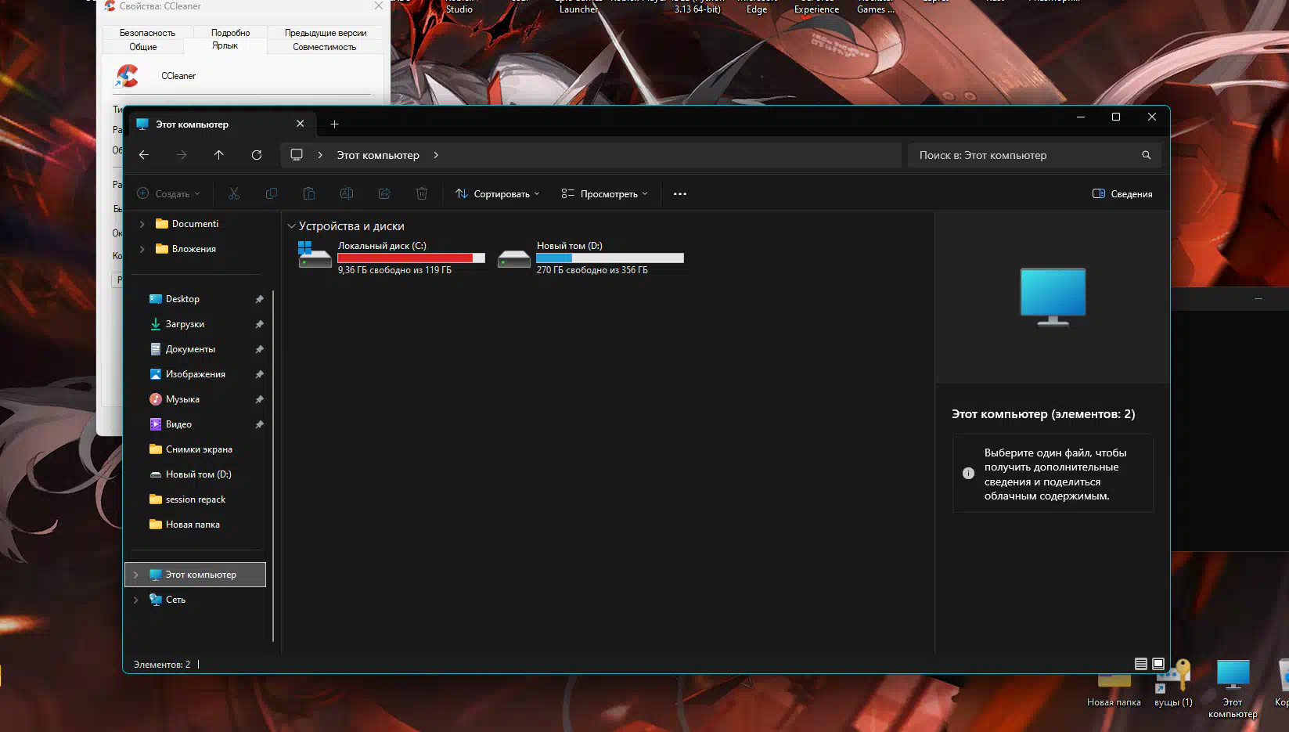The width and height of the screenshot is (1289, 732).
Task: Open Безопасность tab in CCleaner properties
Action: (x=147, y=33)
